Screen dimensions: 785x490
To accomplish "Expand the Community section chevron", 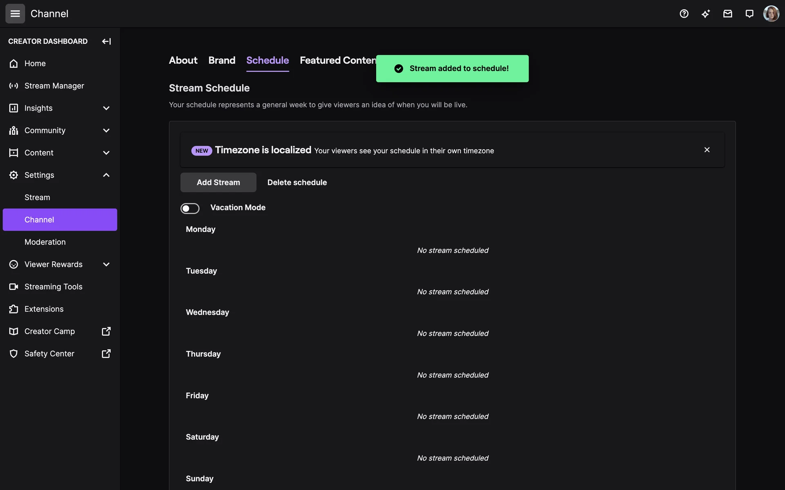I will coord(106,130).
